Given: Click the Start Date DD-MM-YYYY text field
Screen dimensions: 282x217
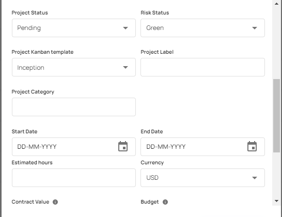Looking at the screenshot, I should click(65, 147).
